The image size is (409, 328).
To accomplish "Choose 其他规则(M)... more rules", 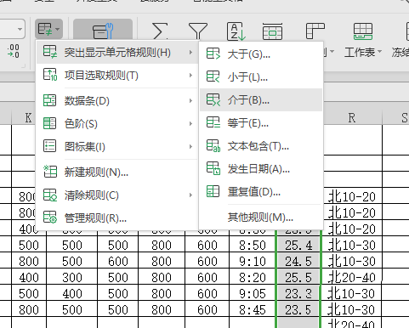I will click(261, 218).
